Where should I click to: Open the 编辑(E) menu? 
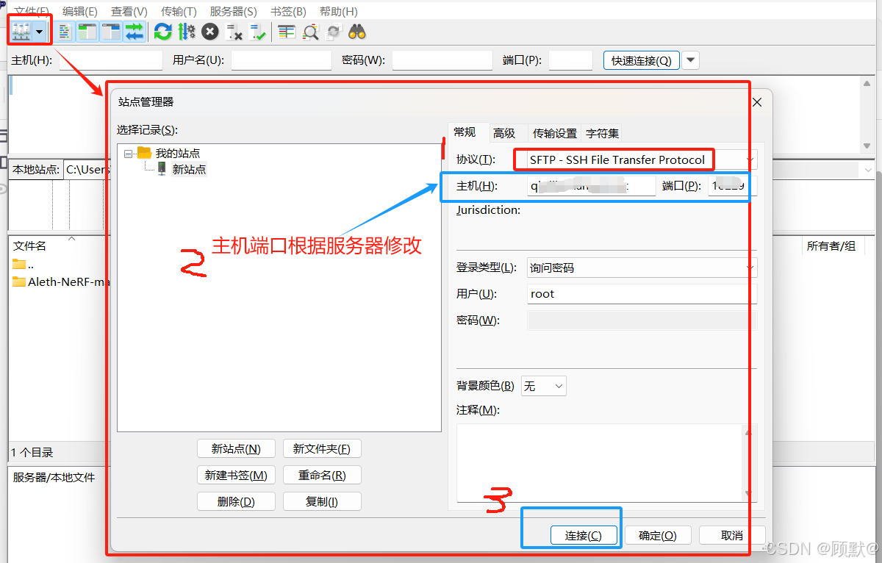tap(79, 11)
